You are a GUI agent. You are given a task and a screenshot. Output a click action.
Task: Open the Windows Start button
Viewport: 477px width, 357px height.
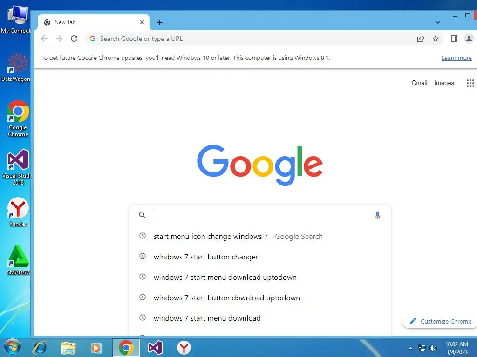click(12, 347)
